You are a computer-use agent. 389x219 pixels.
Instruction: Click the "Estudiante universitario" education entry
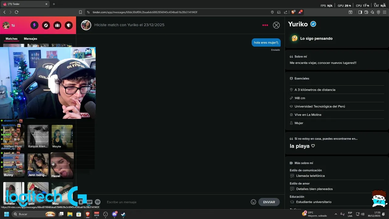[x=314, y=202]
